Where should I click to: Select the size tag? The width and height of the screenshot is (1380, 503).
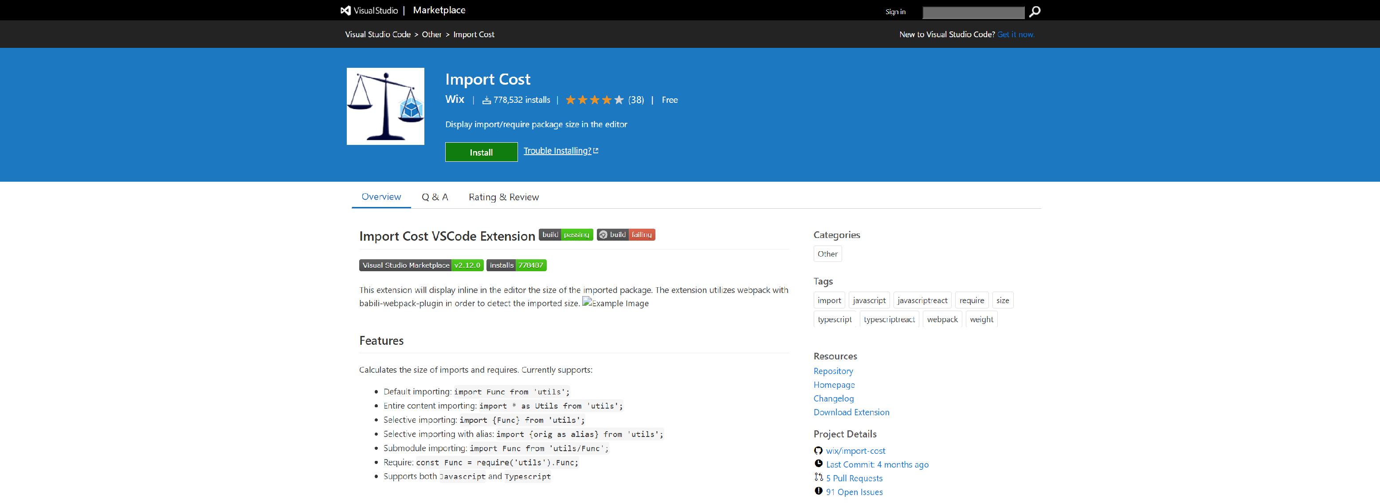pos(1002,300)
